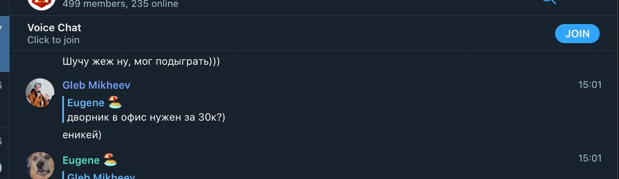Click beach emoji beside Eugene in quoted reply
Screen dimensions: 619x179
[115, 102]
